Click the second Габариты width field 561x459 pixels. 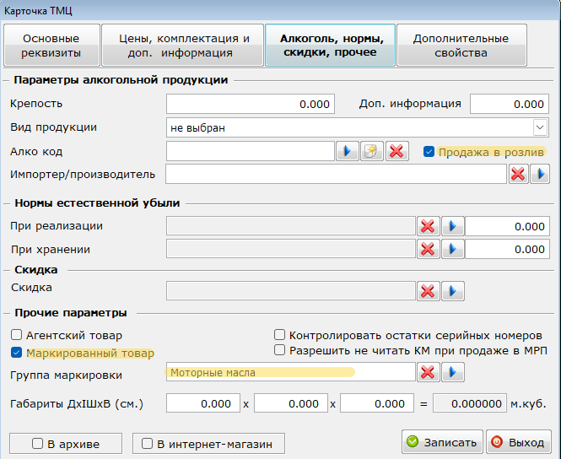(x=291, y=403)
